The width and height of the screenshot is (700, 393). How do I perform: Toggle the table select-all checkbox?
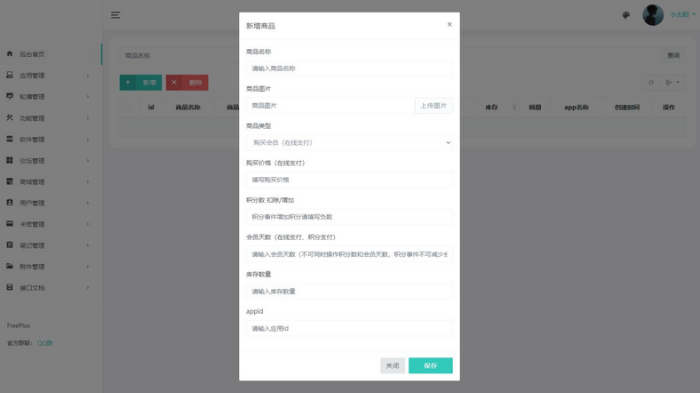(128, 108)
